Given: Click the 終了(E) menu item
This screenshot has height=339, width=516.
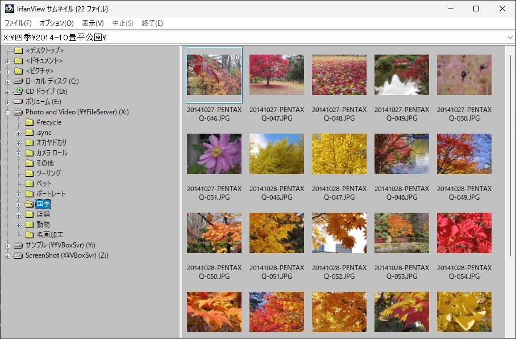Looking at the screenshot, I should point(152,23).
